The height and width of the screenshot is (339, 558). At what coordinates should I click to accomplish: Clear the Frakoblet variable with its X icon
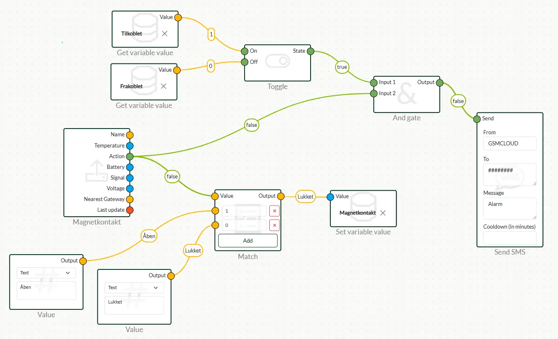163,86
